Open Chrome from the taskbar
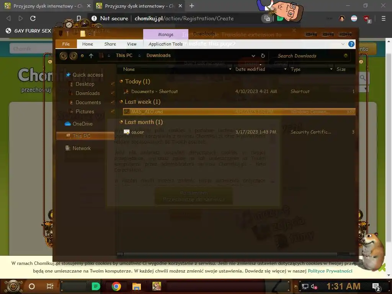Image resolution: width=392 pixels, height=294 pixels. pos(116,286)
